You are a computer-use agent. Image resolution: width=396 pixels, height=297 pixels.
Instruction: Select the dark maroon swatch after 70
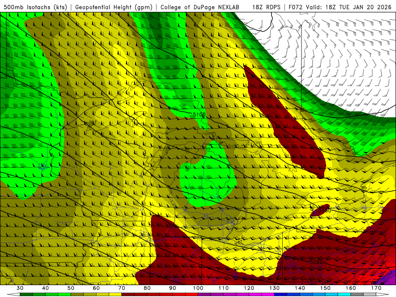tap(128, 295)
